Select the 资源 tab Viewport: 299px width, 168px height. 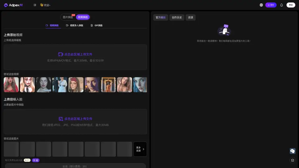click(191, 17)
